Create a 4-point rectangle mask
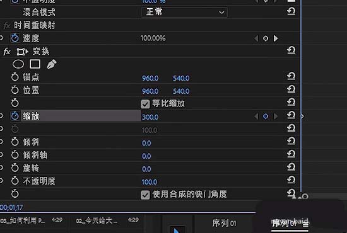Image resolution: width=347 pixels, height=233 pixels. [x=35, y=64]
